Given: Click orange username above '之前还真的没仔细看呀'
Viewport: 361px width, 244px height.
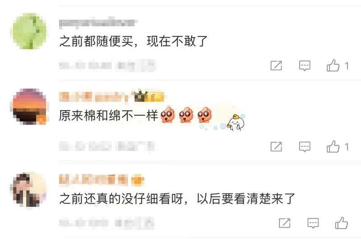Looking at the screenshot, I should [93, 180].
